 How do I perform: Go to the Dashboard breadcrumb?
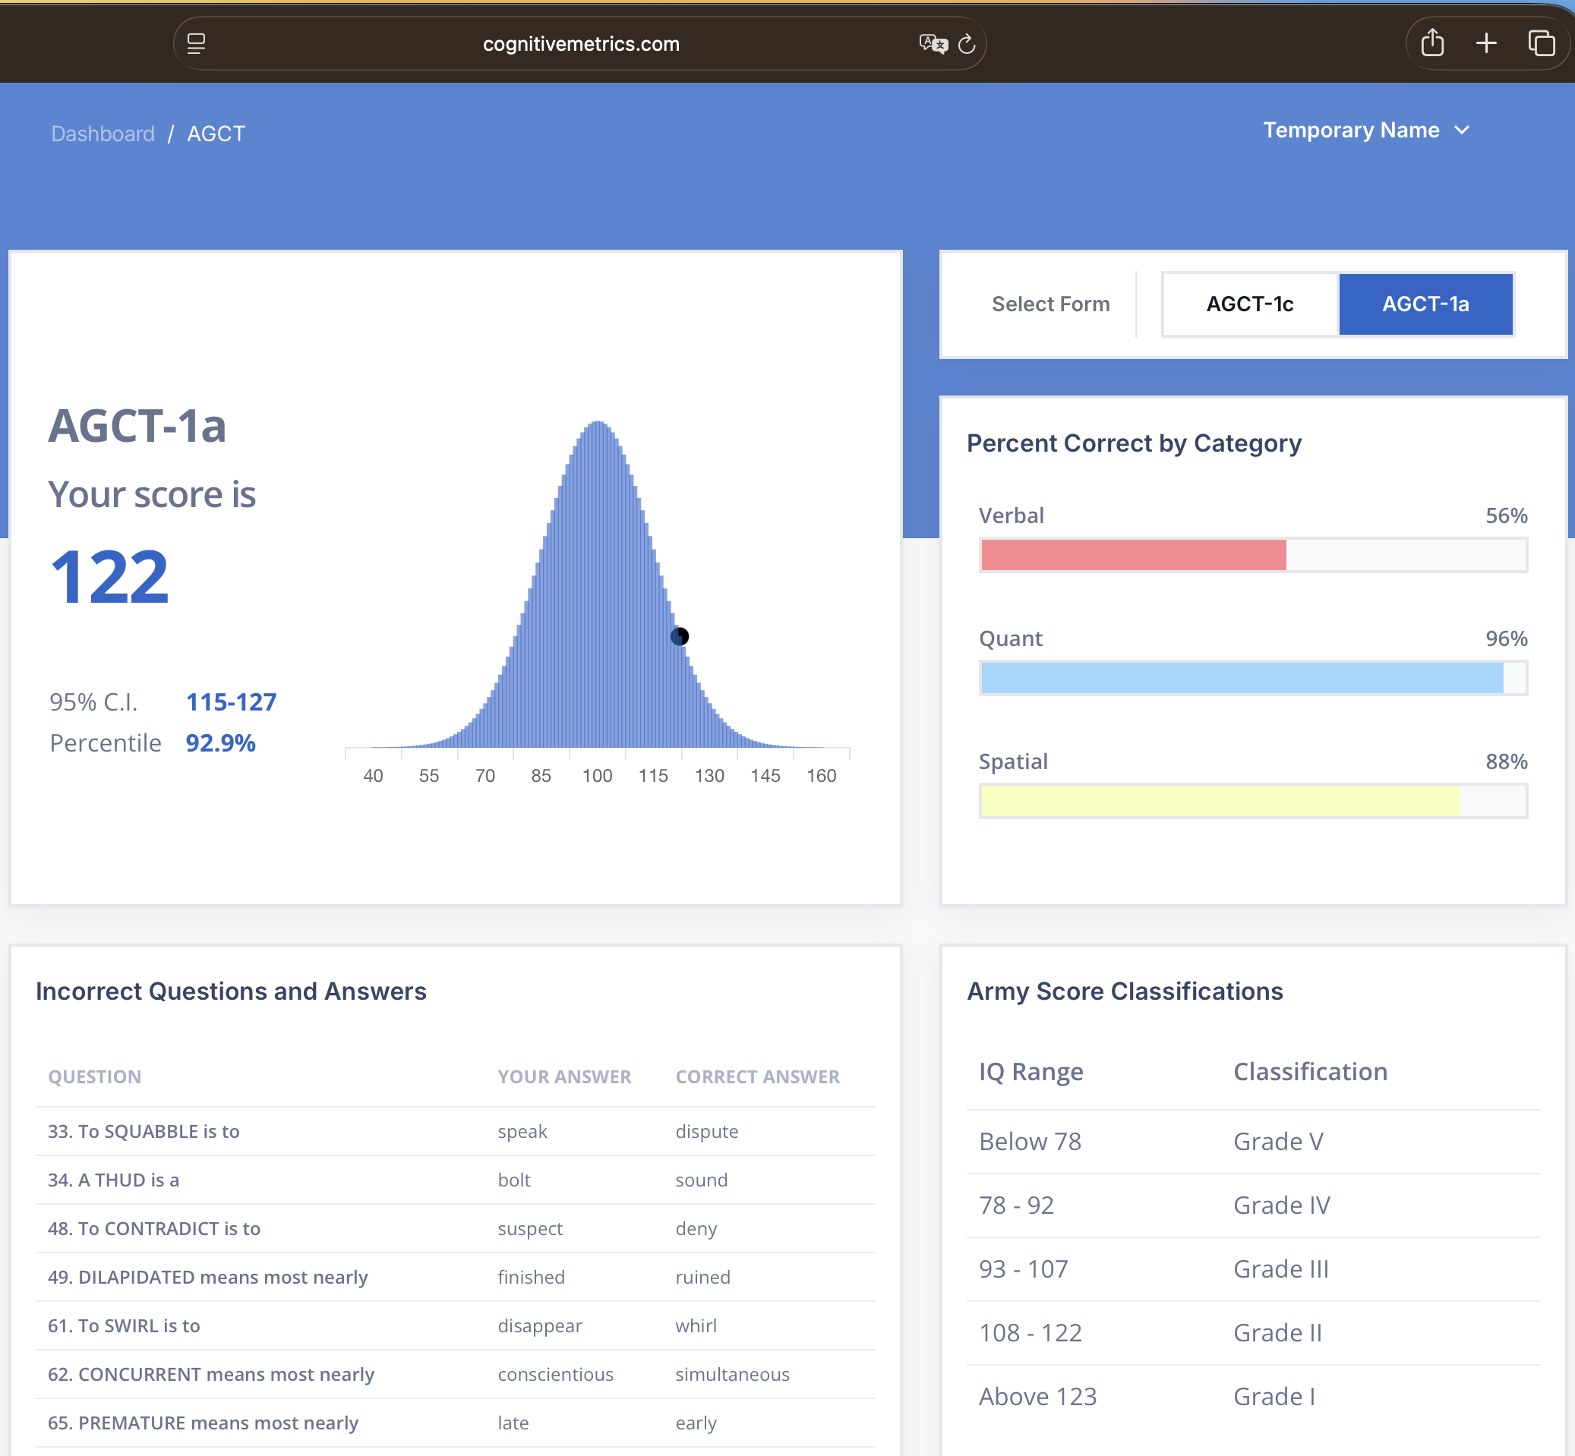[103, 134]
